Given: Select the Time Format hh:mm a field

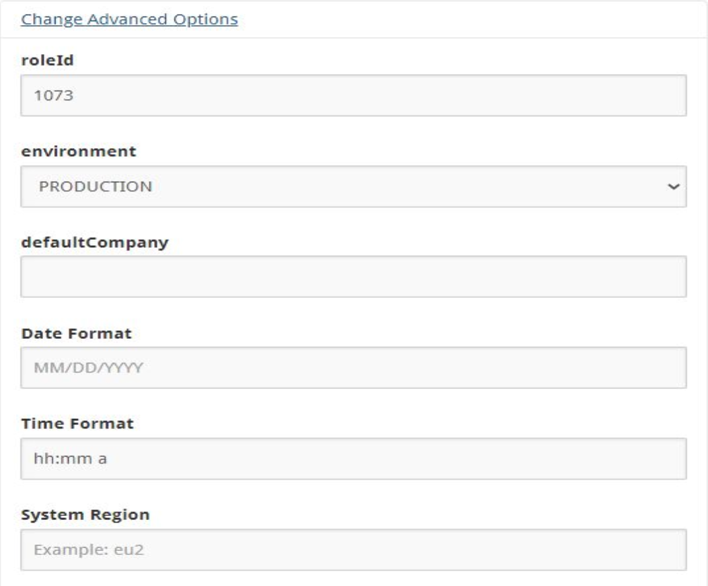Looking at the screenshot, I should (354, 458).
